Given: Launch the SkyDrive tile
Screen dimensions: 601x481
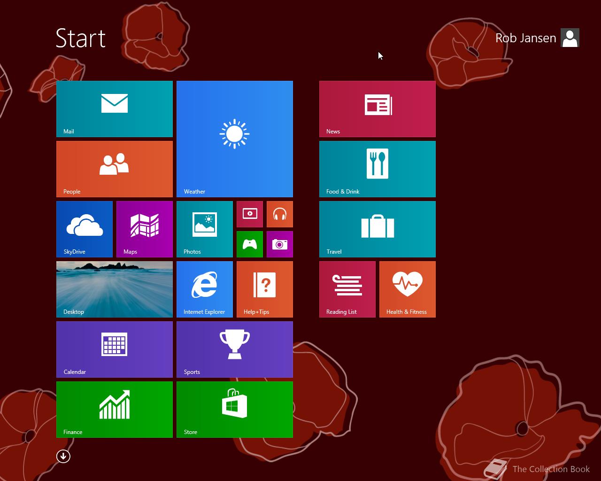Looking at the screenshot, I should click(x=85, y=229).
